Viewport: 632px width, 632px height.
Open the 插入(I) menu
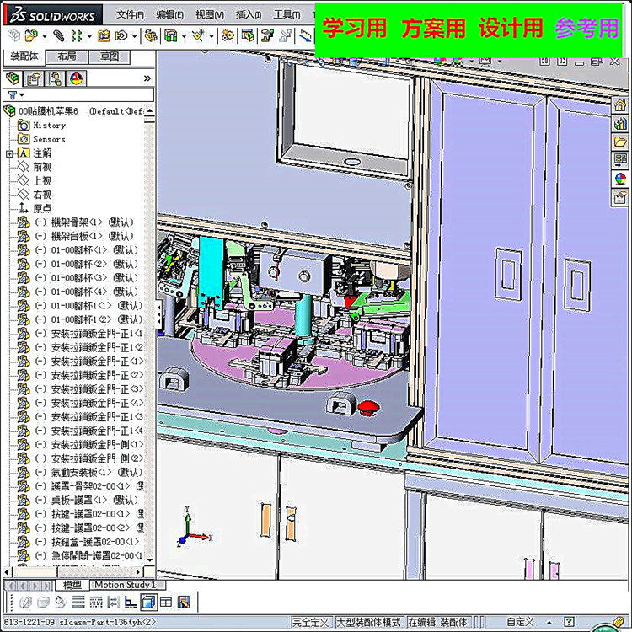(249, 15)
